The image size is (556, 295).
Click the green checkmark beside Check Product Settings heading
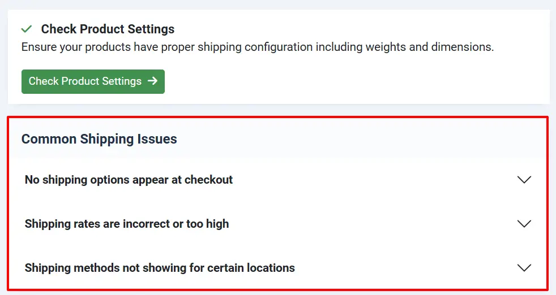(x=27, y=29)
